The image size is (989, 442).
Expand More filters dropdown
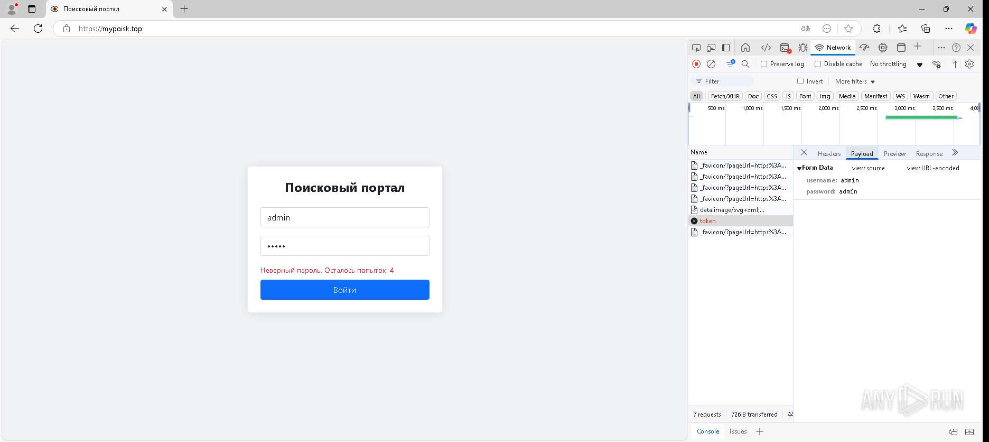(x=855, y=81)
